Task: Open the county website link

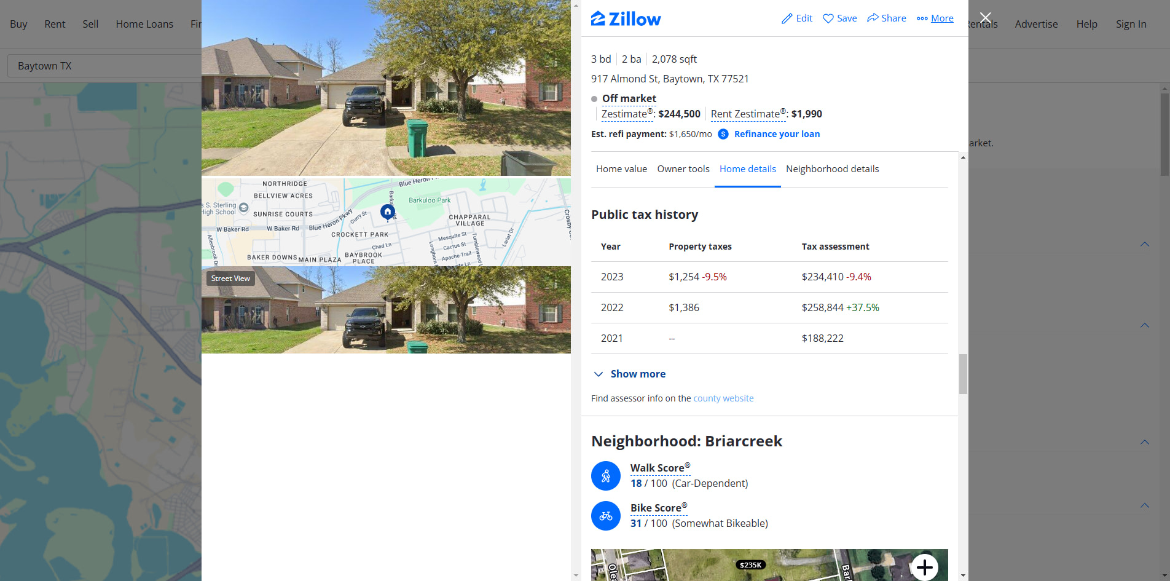Action: point(723,398)
